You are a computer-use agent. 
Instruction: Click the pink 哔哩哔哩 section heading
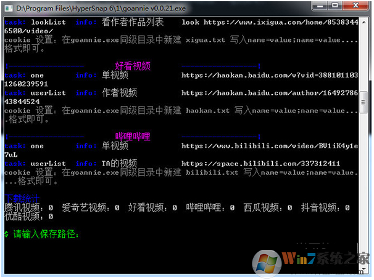[x=133, y=137]
